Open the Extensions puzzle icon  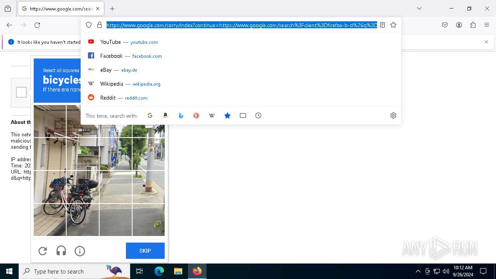click(473, 25)
